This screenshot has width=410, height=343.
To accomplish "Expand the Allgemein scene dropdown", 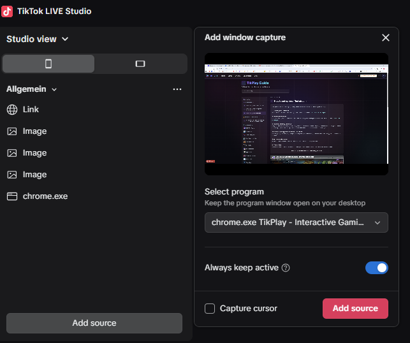I will pyautogui.click(x=31, y=89).
